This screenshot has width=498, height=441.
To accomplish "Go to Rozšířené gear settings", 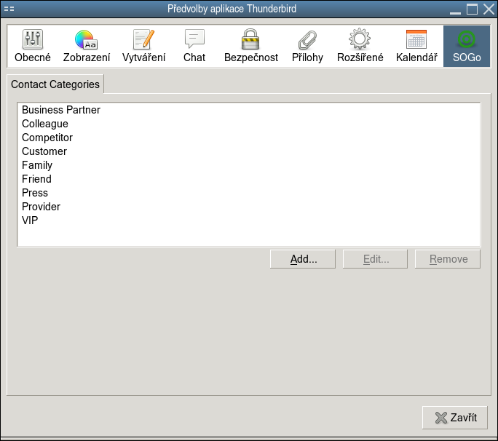I will 360,47.
